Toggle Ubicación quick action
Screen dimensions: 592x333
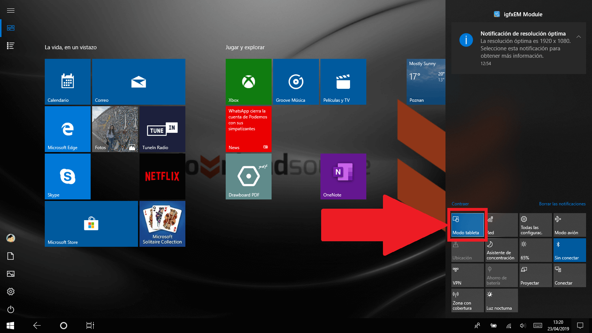click(468, 250)
